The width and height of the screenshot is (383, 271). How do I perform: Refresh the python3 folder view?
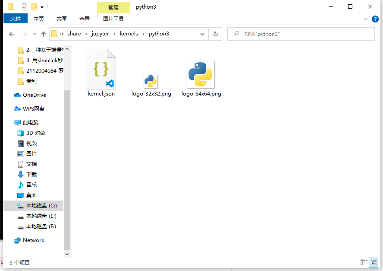[216, 34]
